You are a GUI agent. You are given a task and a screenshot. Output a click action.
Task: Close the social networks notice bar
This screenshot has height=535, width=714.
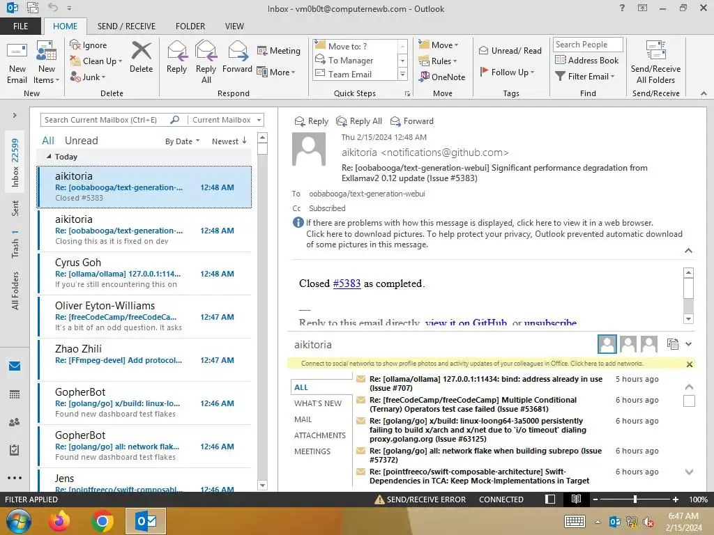pos(690,364)
